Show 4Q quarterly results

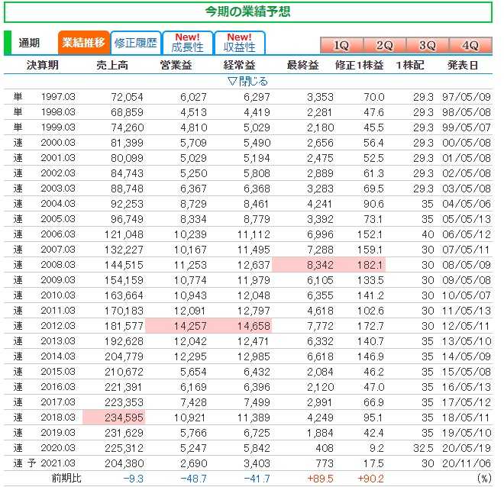tap(470, 45)
